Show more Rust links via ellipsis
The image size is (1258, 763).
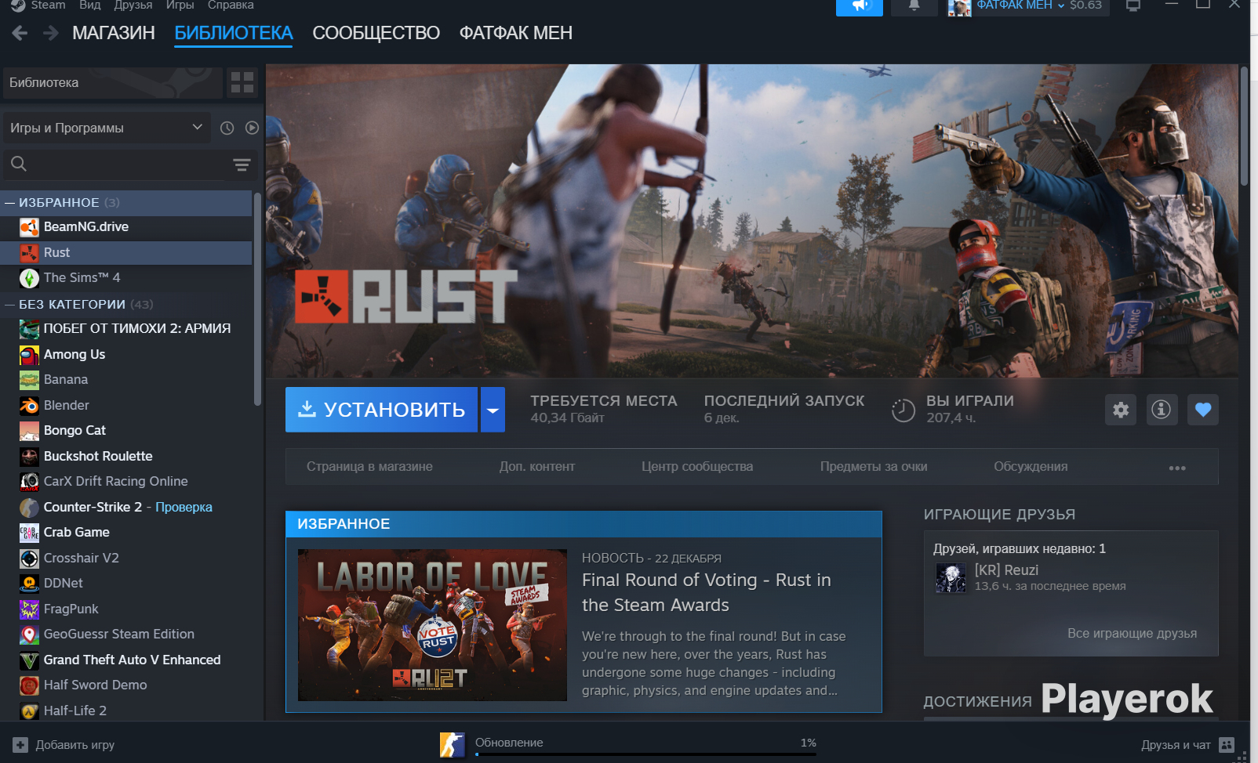click(1177, 468)
